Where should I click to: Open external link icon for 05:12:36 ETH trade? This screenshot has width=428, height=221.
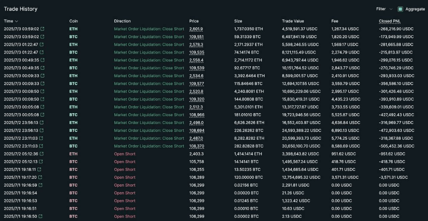click(x=42, y=154)
